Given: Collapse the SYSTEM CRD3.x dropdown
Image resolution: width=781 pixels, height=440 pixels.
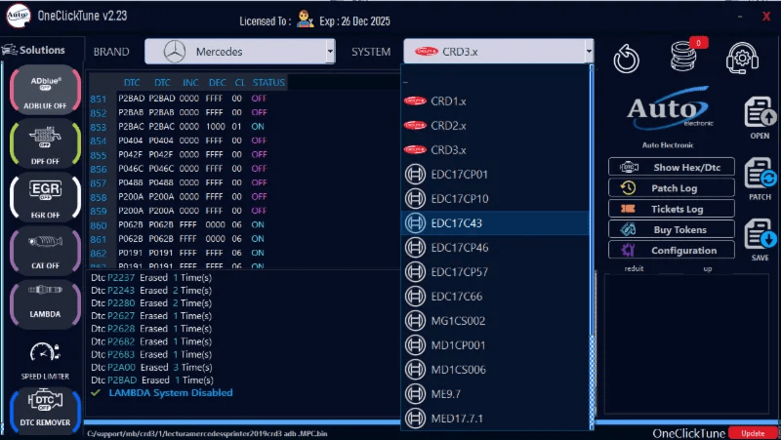Looking at the screenshot, I should [498, 52].
